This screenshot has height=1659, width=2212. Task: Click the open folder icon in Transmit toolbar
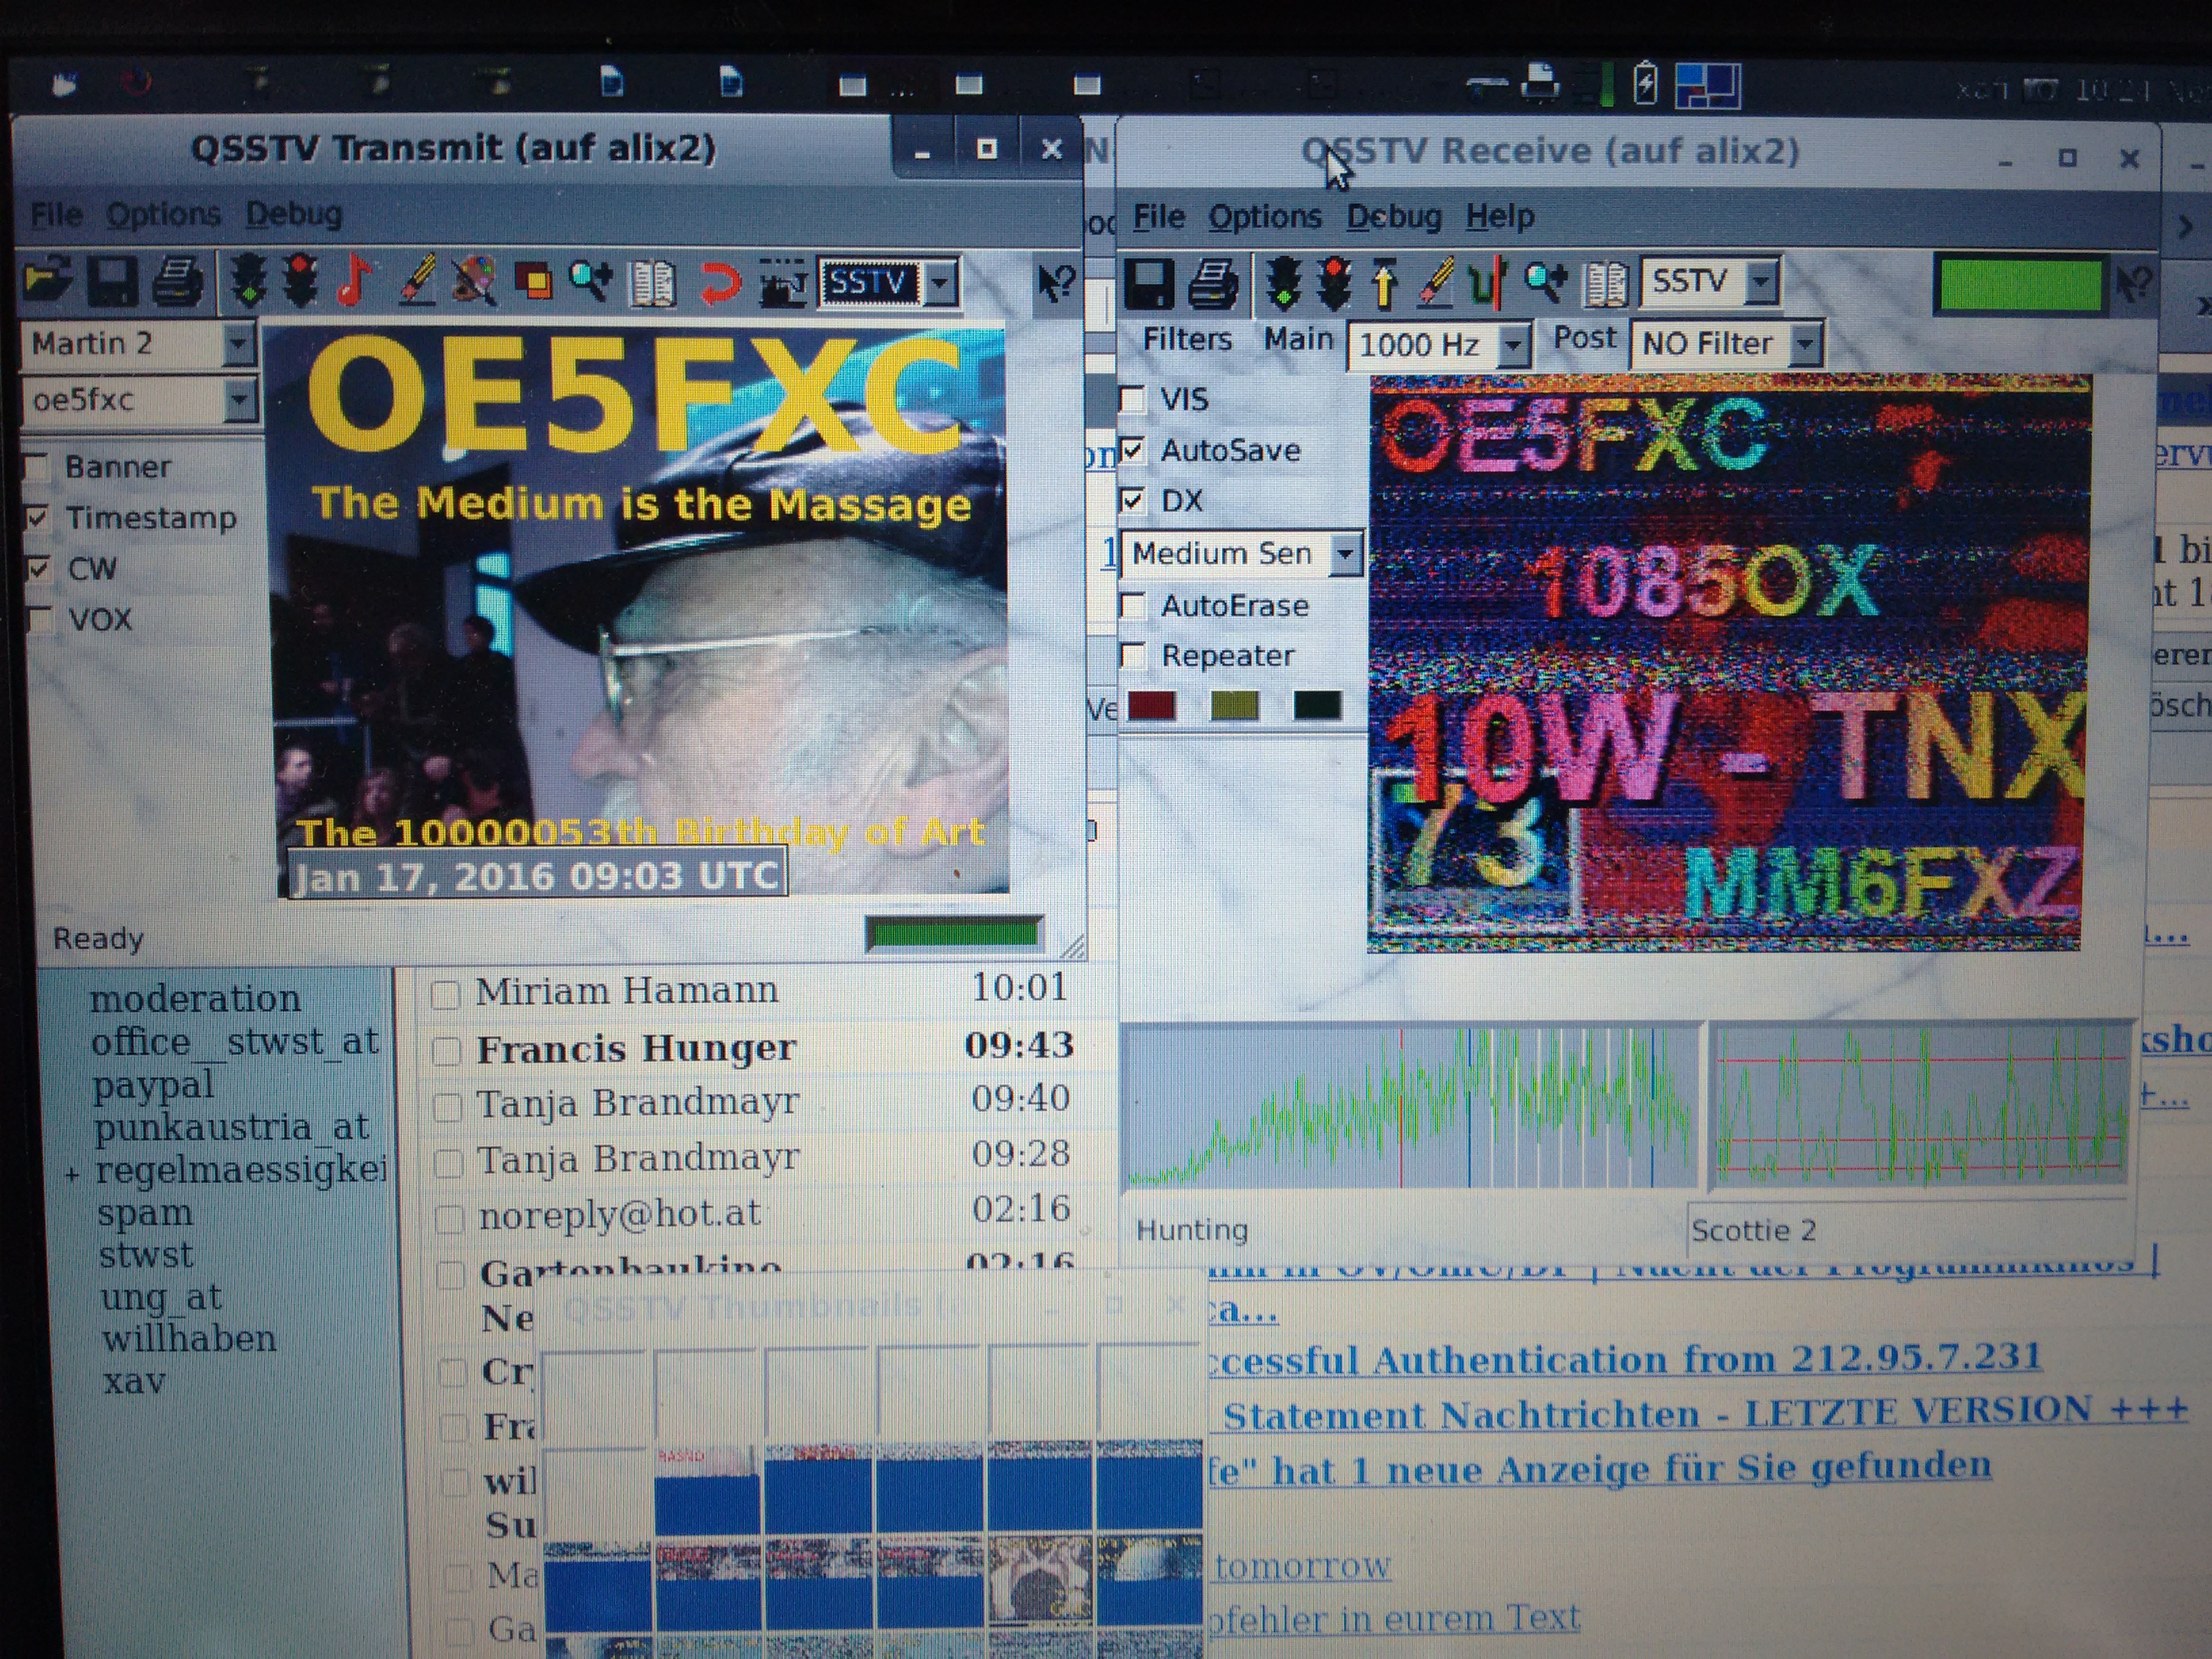click(47, 281)
